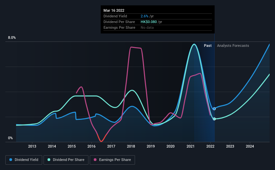Toggle the Dividend Yield legend button
This screenshot has width=275, height=170.
[x=24, y=160]
